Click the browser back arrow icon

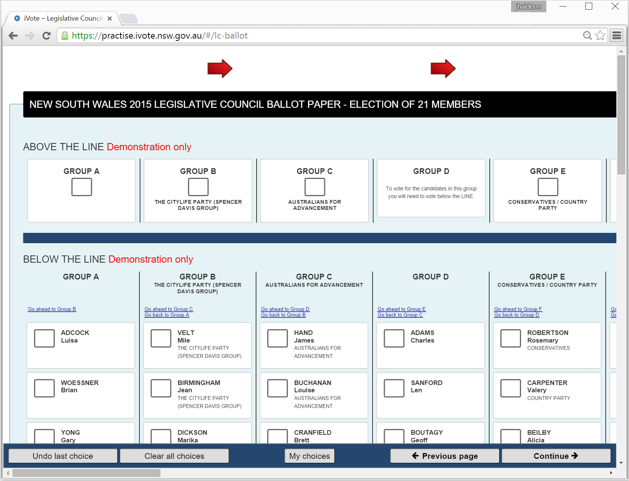point(13,36)
